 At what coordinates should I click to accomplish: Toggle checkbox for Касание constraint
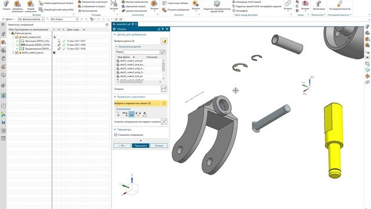point(20,45)
